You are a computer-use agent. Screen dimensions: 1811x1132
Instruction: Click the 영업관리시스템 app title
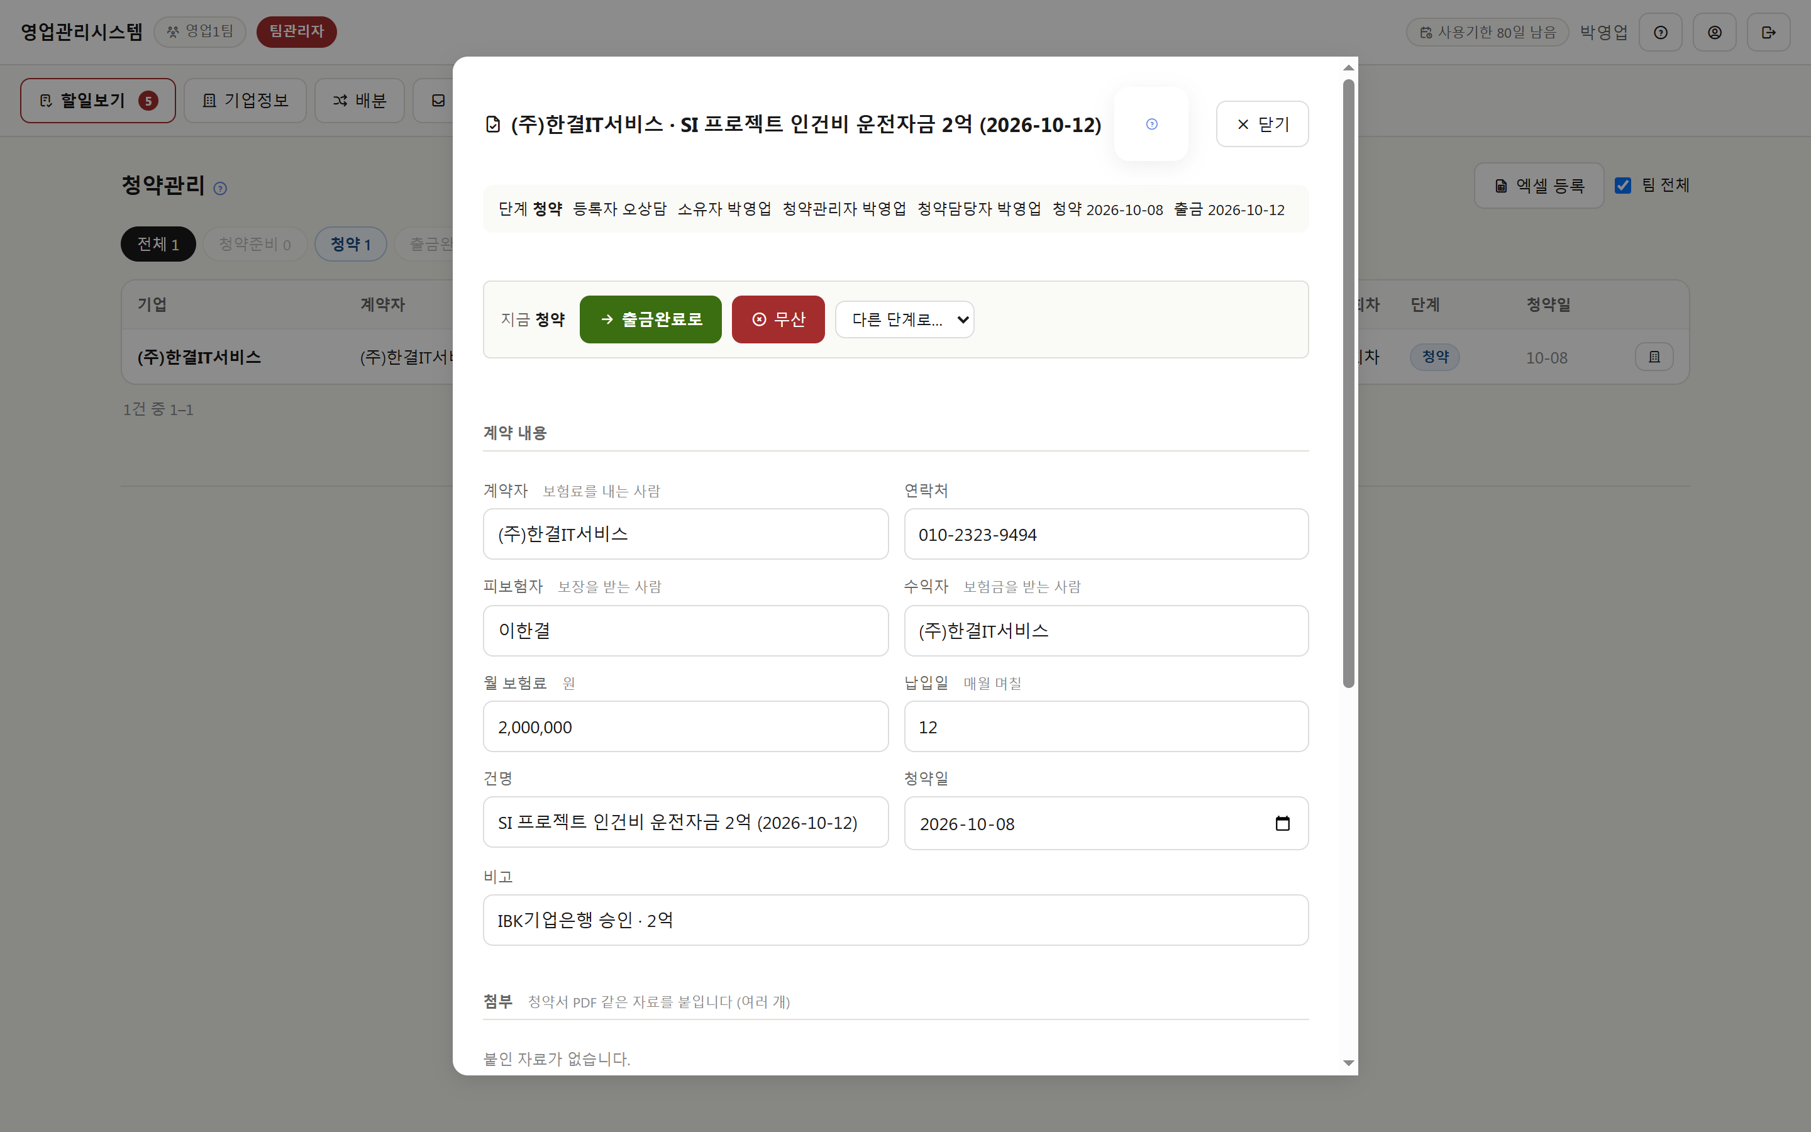[82, 31]
